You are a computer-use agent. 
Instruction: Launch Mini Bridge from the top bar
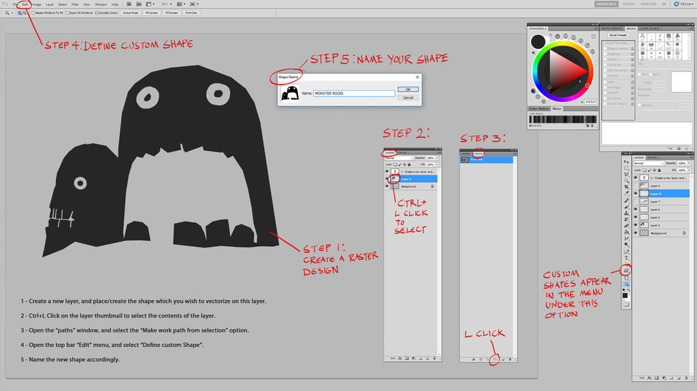tap(139, 4)
